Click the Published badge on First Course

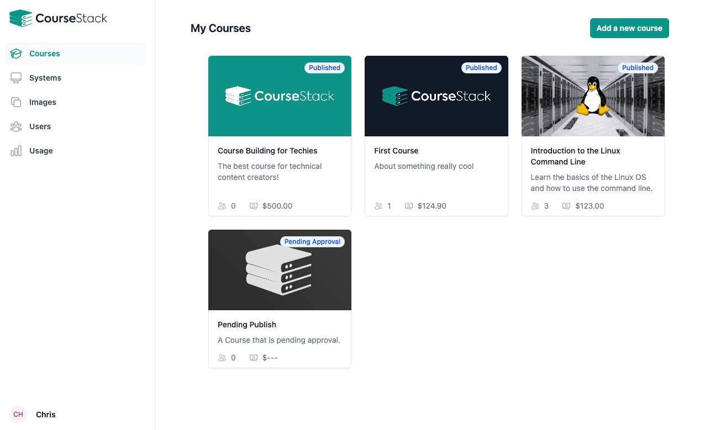tap(481, 68)
